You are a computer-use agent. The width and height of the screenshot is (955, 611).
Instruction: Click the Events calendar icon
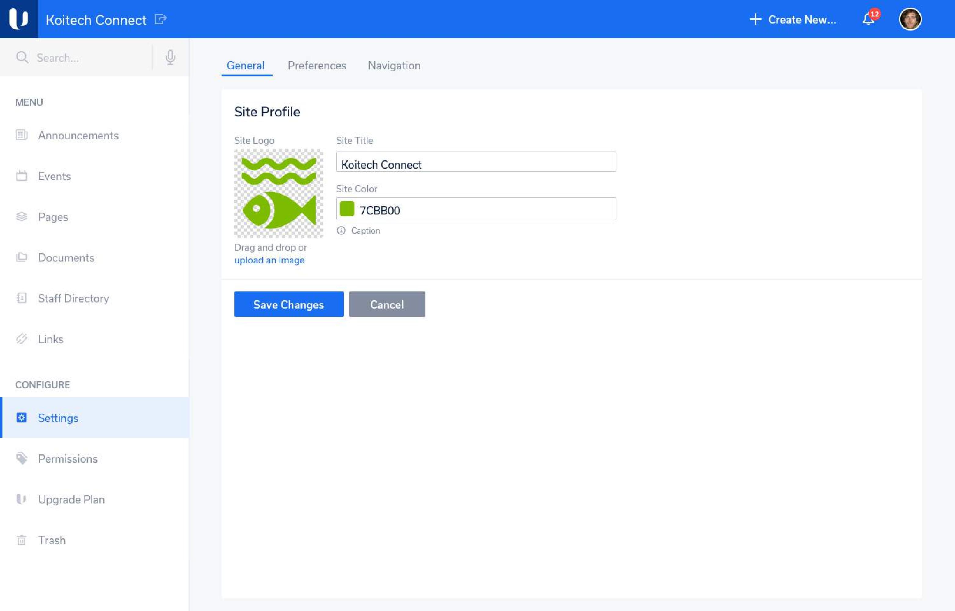click(21, 176)
